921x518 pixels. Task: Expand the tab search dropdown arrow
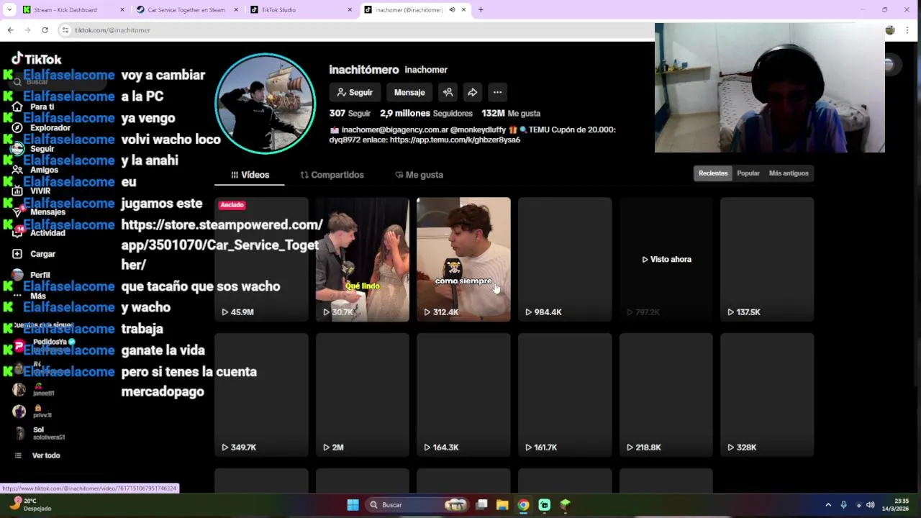coord(9,10)
